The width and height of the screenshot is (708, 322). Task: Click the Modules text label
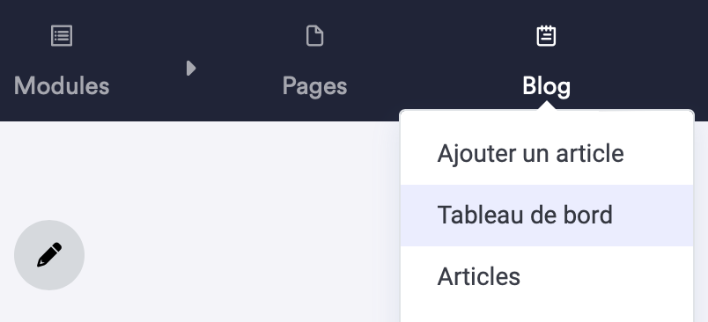tap(62, 85)
